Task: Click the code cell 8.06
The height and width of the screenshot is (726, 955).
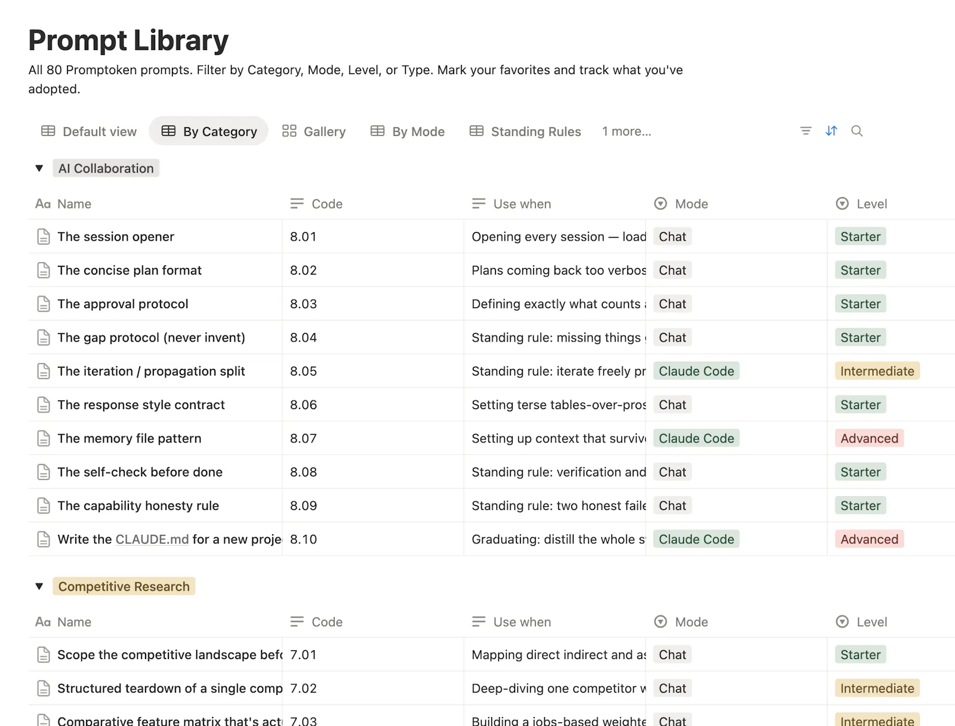Action: (372, 405)
